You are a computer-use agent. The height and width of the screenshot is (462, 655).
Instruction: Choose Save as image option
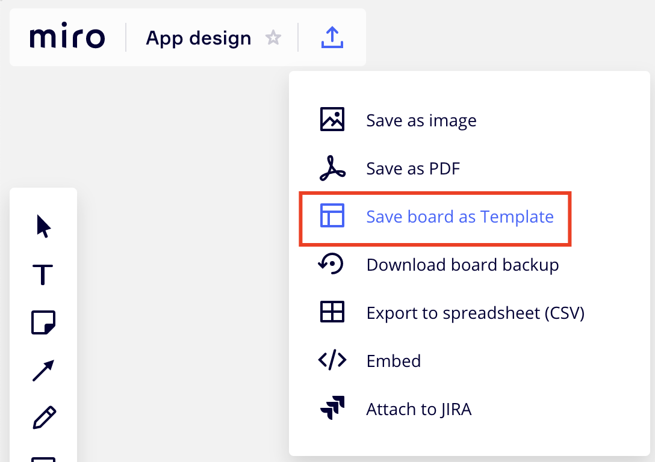[x=421, y=120]
